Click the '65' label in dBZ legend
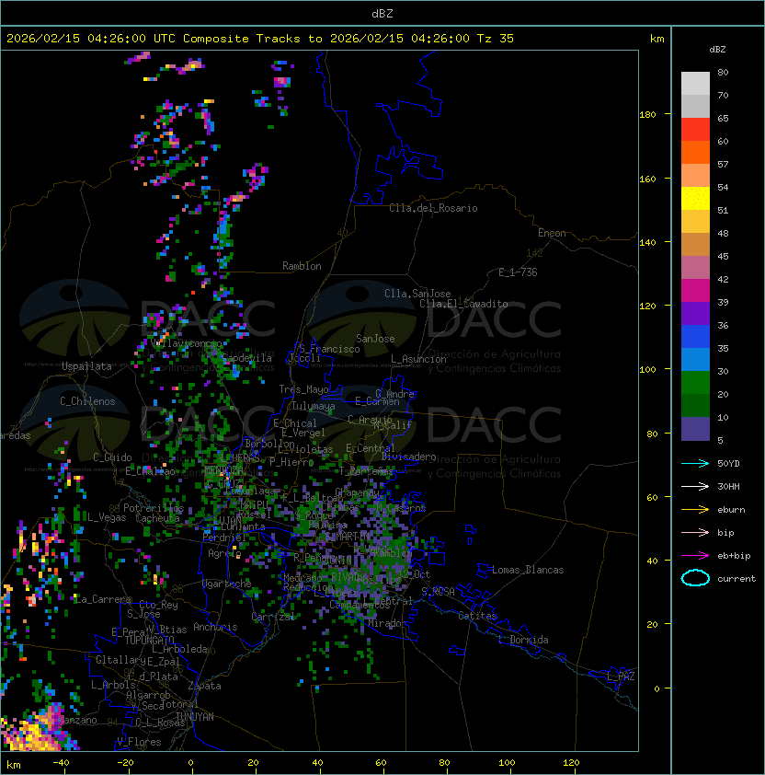The width and height of the screenshot is (765, 775). click(723, 118)
